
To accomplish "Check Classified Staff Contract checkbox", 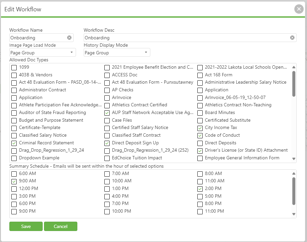I will click(107, 136).
